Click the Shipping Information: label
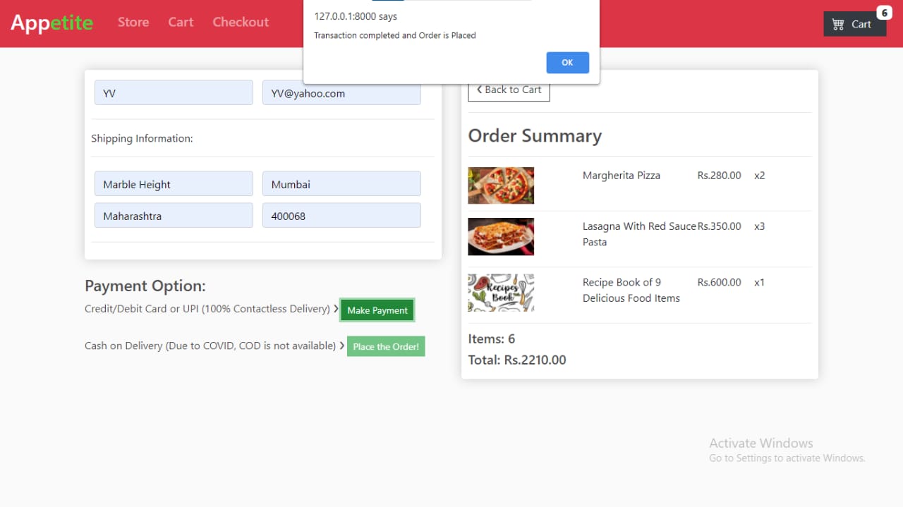Viewport: 903px width, 507px height. pyautogui.click(x=142, y=138)
